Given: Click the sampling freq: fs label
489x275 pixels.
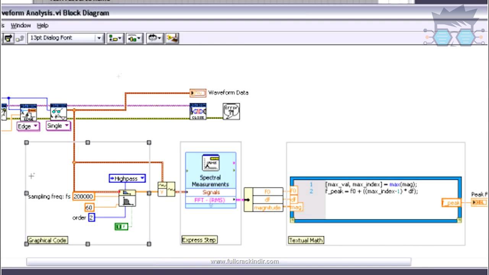Looking at the screenshot, I should click(50, 196).
